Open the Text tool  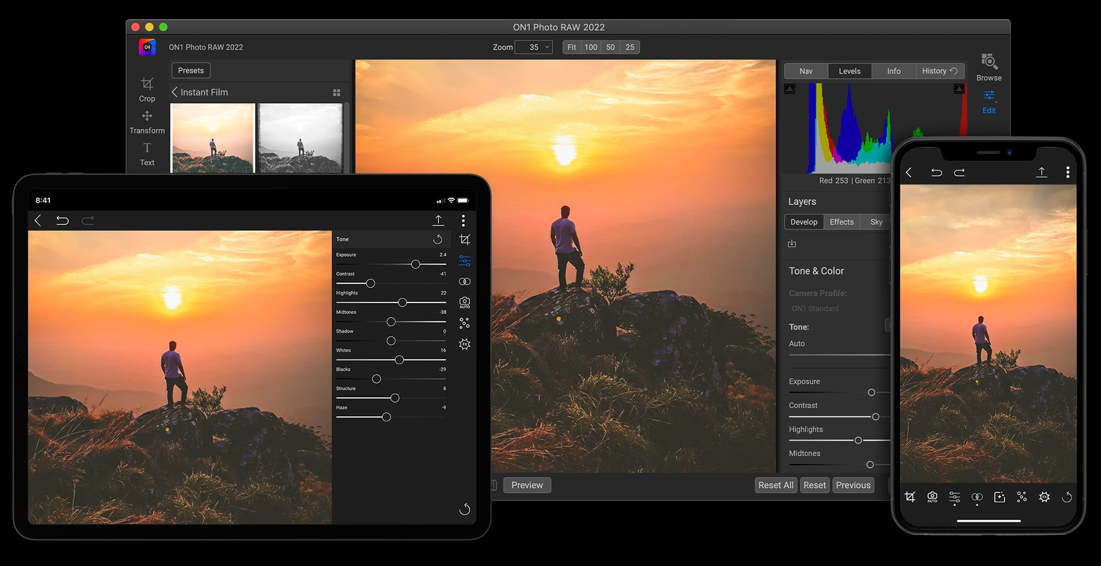147,152
